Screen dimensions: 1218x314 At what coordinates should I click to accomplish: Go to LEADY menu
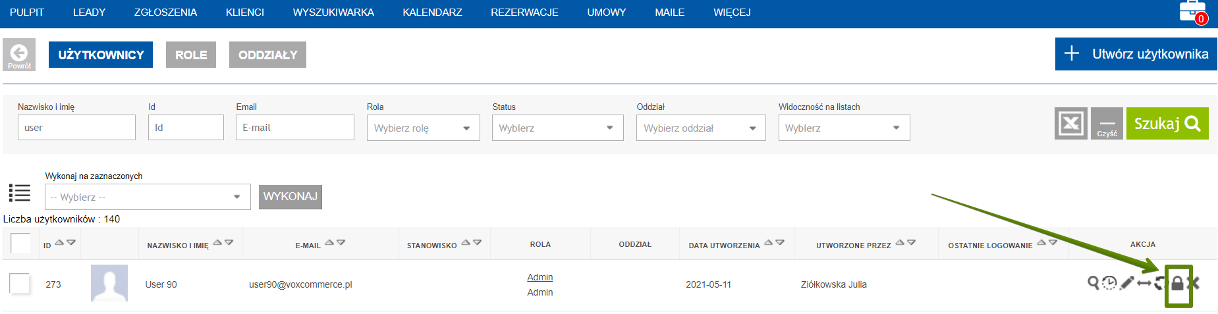point(89,13)
